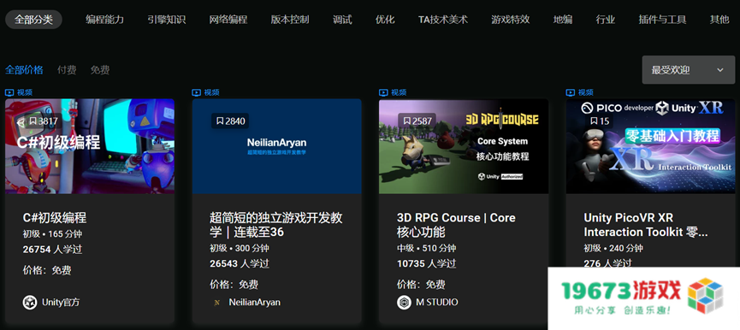The width and height of the screenshot is (740, 330).
Task: Bookmark the Unity PicoVR course (15)
Action: 600,121
